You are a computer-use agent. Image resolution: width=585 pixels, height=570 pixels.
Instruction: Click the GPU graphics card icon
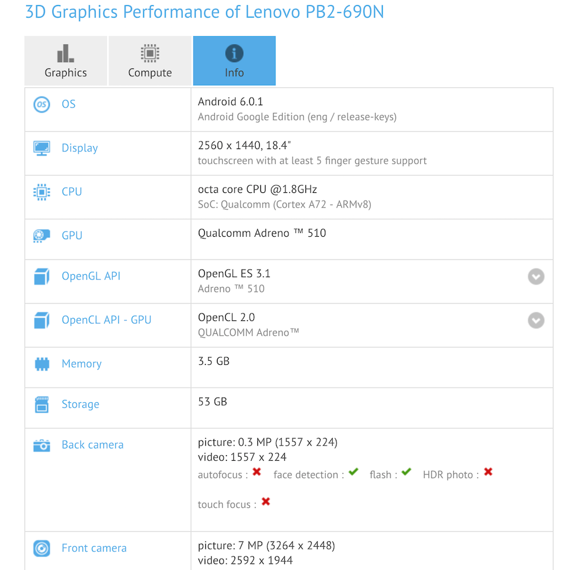pyautogui.click(x=42, y=236)
